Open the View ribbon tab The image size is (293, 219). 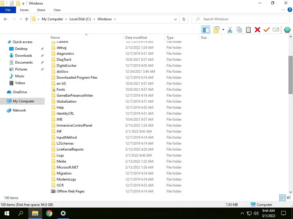(x=57, y=10)
